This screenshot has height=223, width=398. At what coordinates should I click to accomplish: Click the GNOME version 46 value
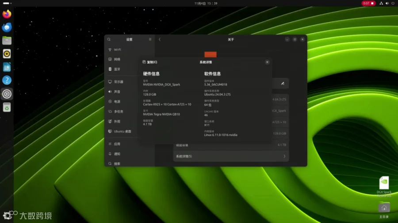[206, 115]
